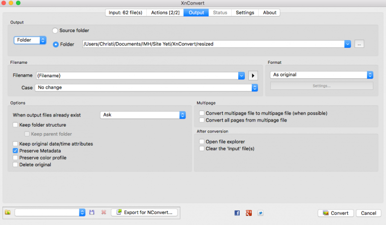Click into the {Filename} text field
Screen dimensions: 386x225
click(137, 76)
